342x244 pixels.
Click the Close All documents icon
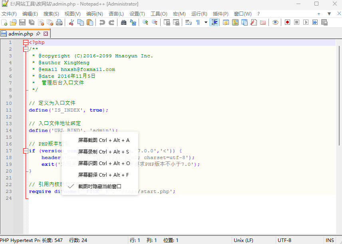tap(50, 22)
